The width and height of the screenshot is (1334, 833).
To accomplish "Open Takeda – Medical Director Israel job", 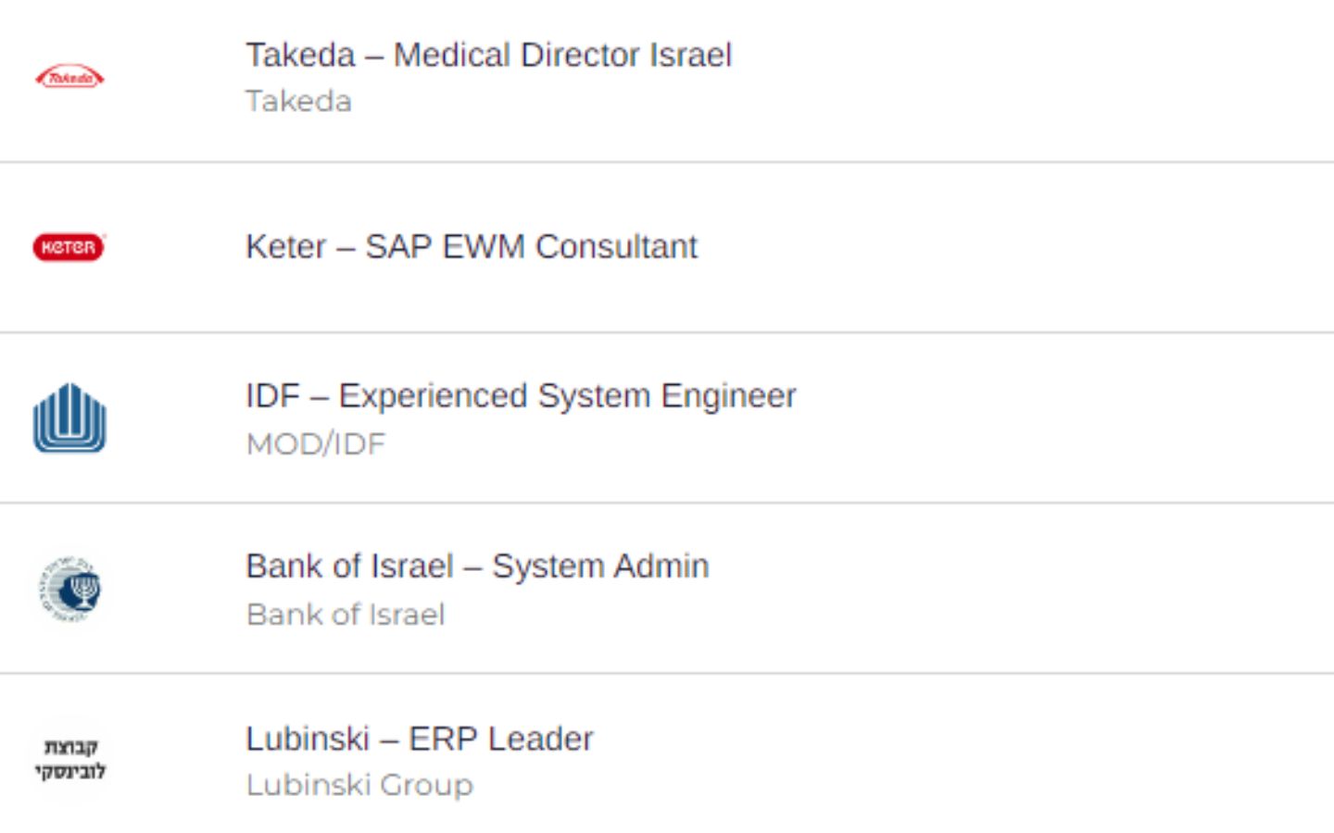I will tap(488, 56).
